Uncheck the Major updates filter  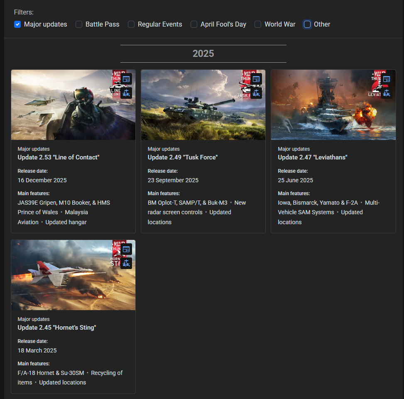17,24
